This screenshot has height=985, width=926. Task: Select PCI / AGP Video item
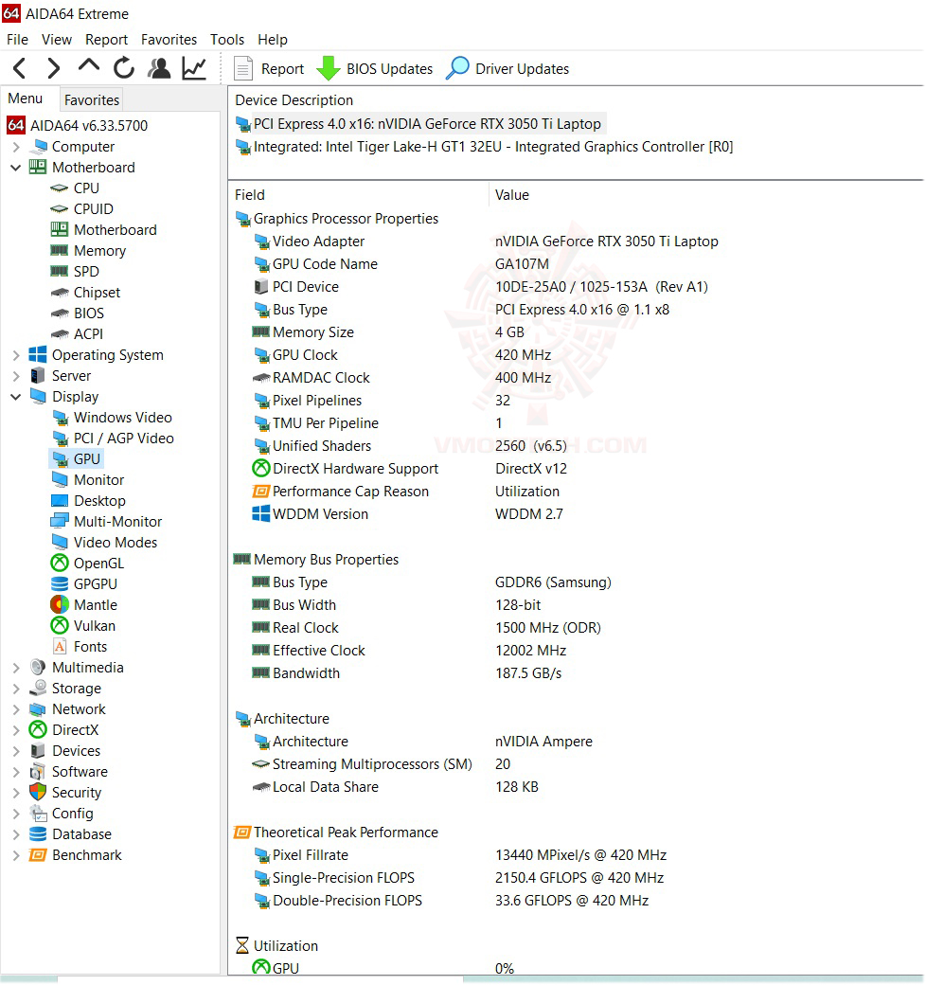point(124,439)
